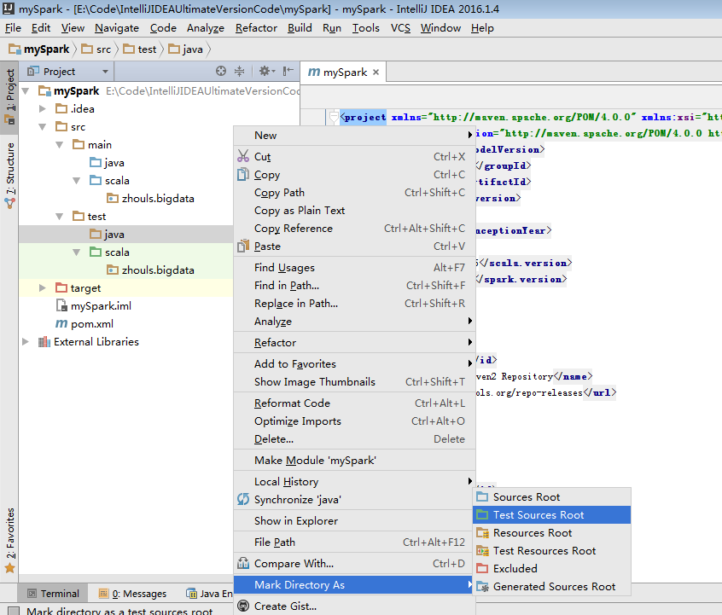Click the Maven icon next to pom.xml
Image resolution: width=722 pixels, height=615 pixels.
pos(61,323)
